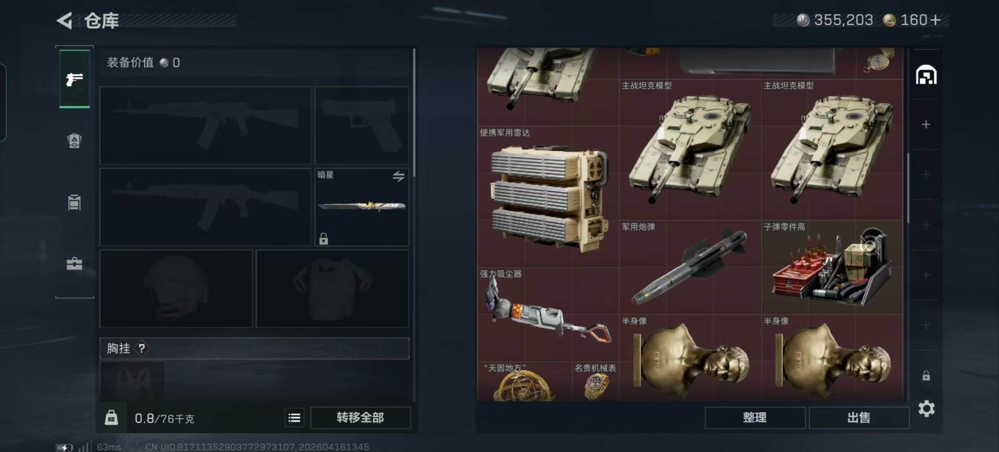The height and width of the screenshot is (452, 999).
Task: Open warehouse settings gear icon
Action: pyautogui.click(x=926, y=409)
